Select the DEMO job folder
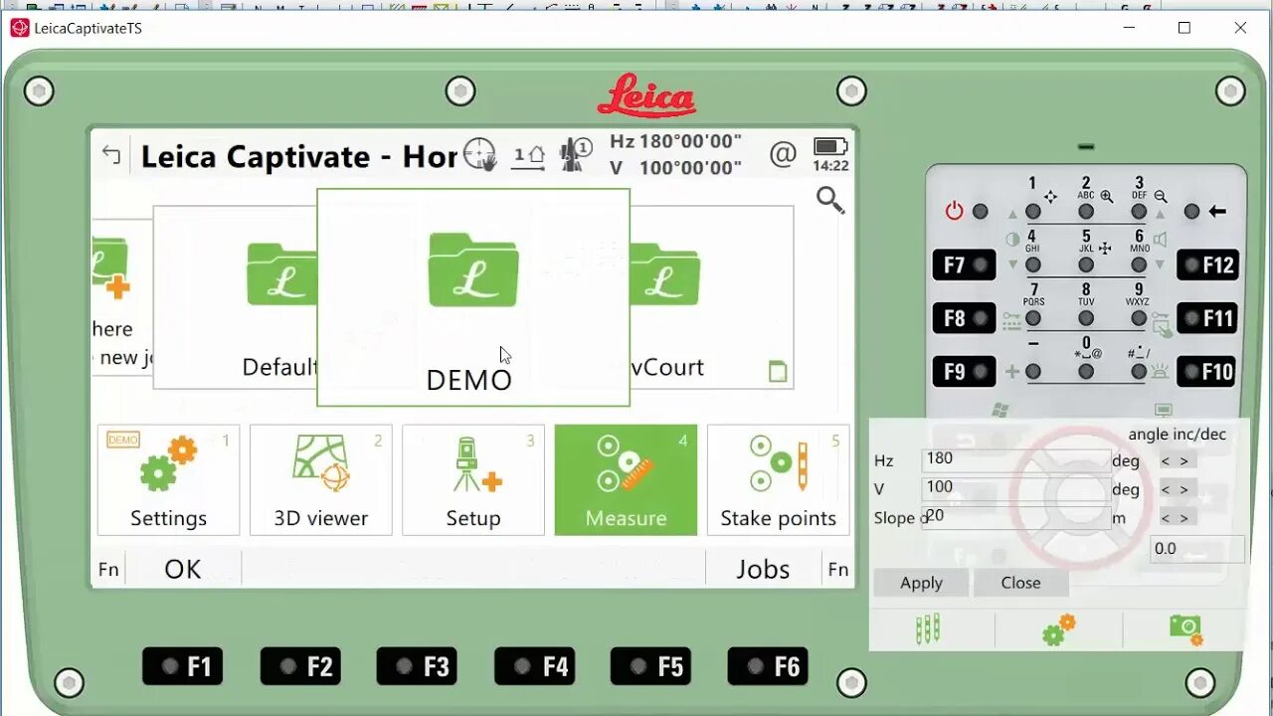The image size is (1273, 716). (x=473, y=297)
